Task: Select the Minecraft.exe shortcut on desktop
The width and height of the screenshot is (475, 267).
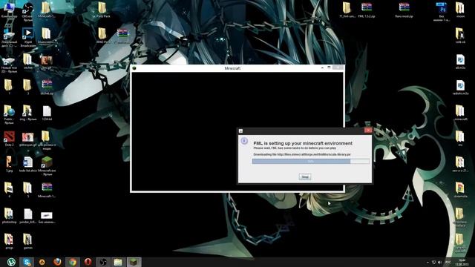Action: [x=47, y=166]
